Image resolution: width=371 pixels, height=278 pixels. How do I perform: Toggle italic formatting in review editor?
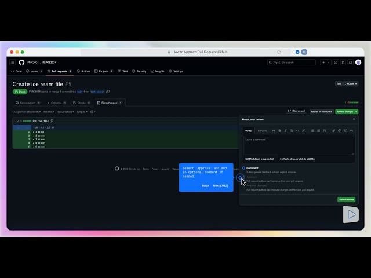point(285,131)
